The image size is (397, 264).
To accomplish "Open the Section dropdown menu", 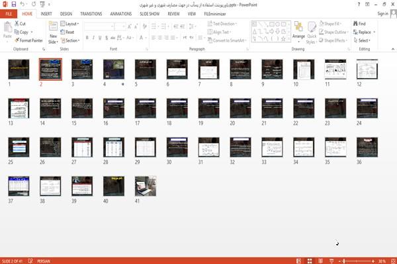I will pyautogui.click(x=70, y=40).
